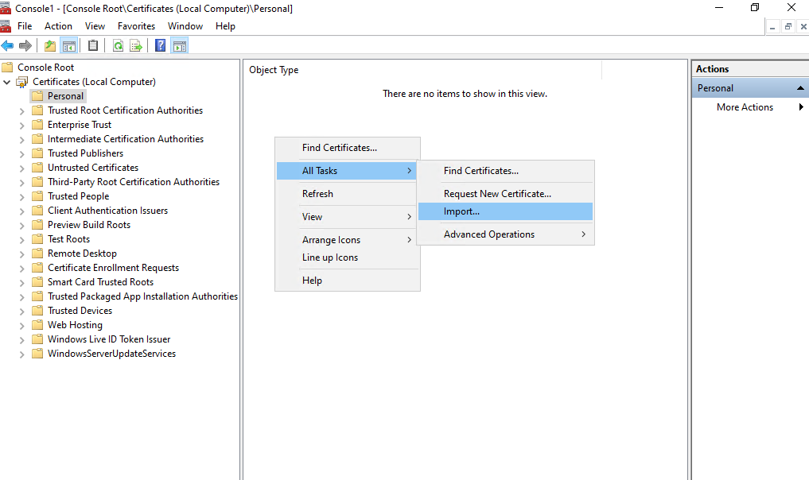Click the clipboard Paste toolbar icon
This screenshot has width=809, height=480.
(93, 46)
